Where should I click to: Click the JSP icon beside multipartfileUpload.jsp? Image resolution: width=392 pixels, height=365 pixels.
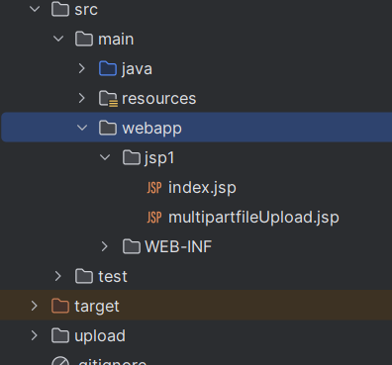tap(154, 218)
